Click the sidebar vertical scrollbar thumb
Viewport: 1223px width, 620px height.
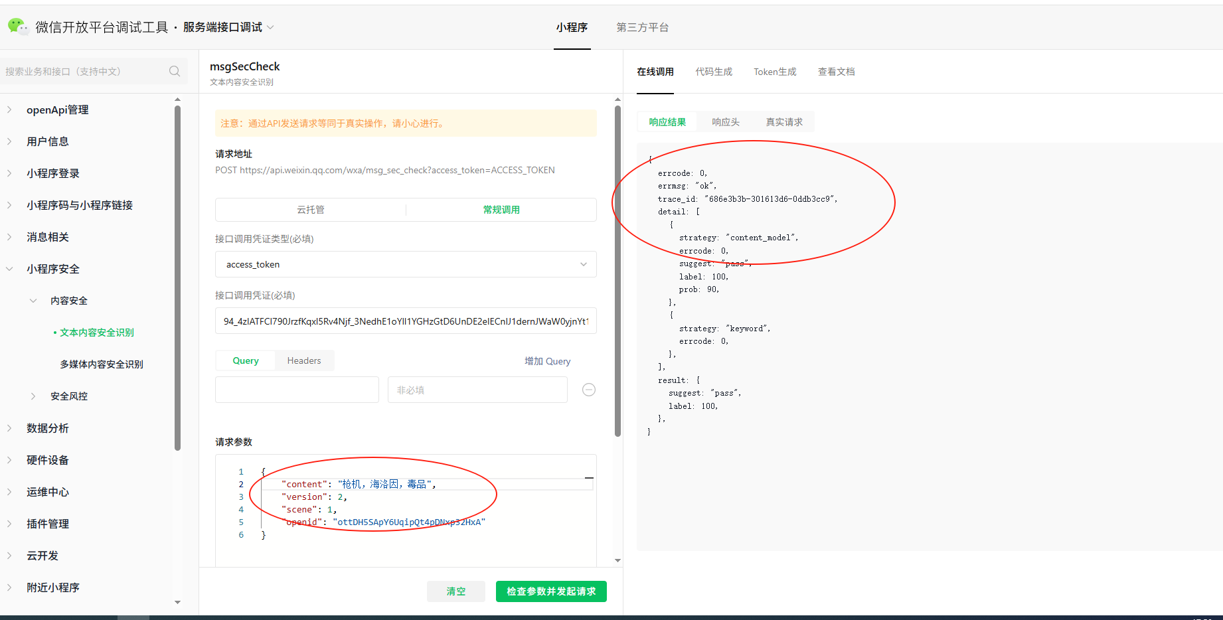[x=177, y=277]
